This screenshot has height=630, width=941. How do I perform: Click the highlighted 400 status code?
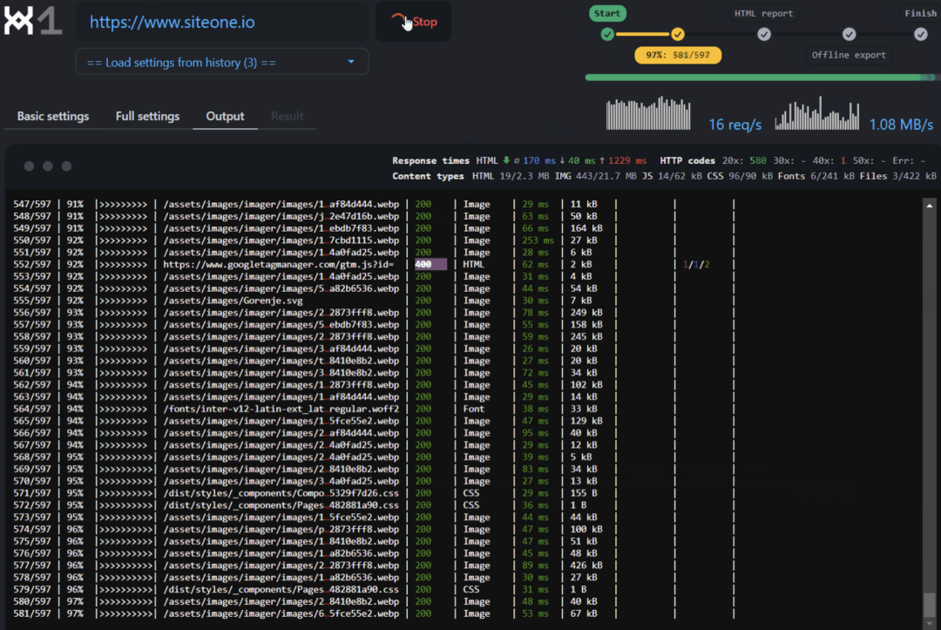point(430,264)
